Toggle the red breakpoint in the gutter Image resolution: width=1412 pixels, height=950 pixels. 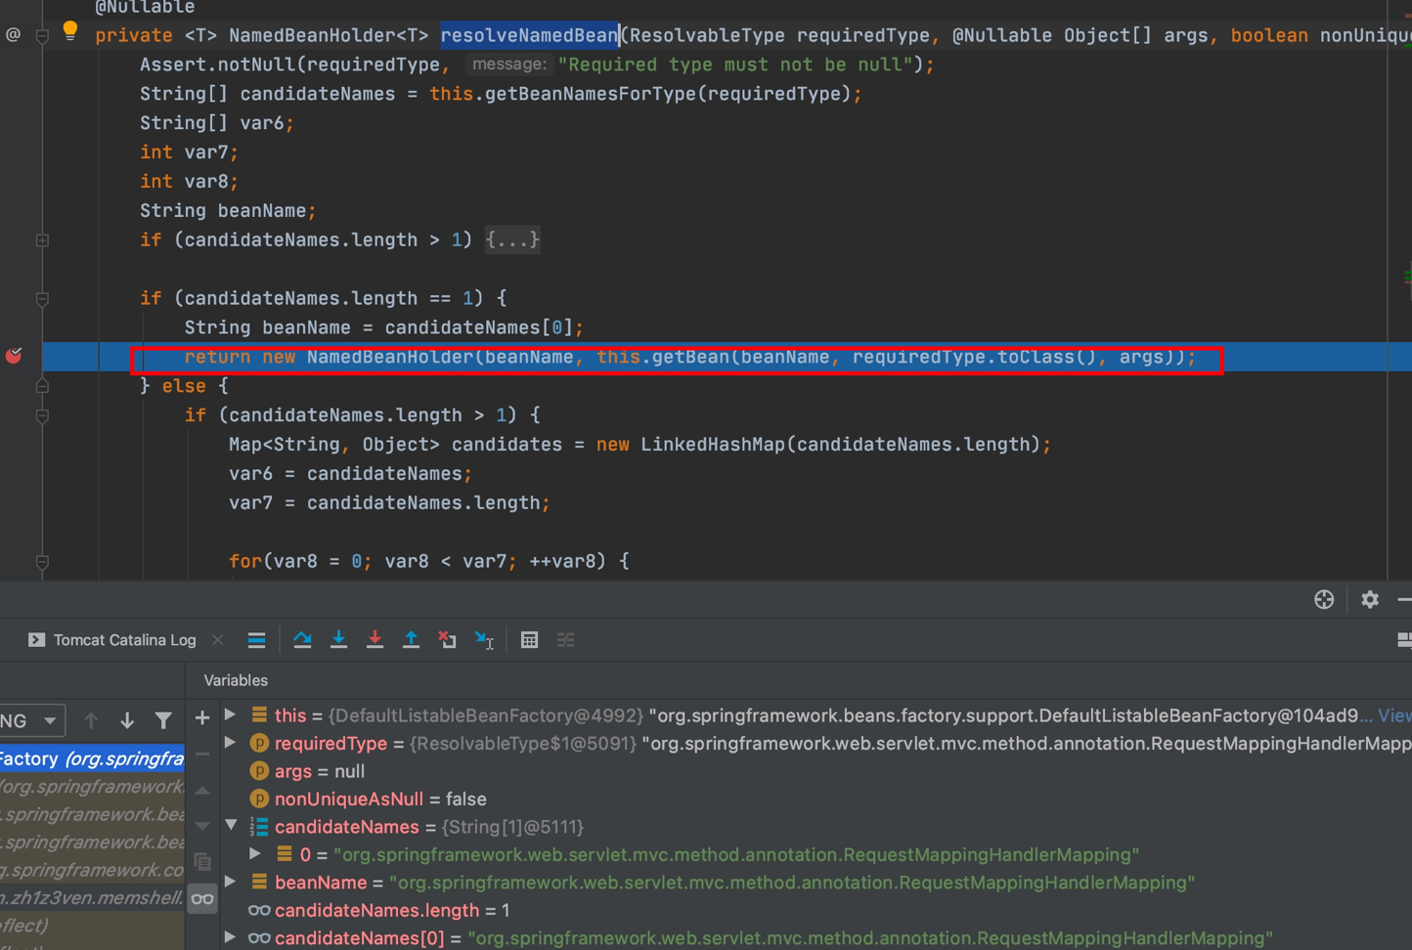pos(14,356)
